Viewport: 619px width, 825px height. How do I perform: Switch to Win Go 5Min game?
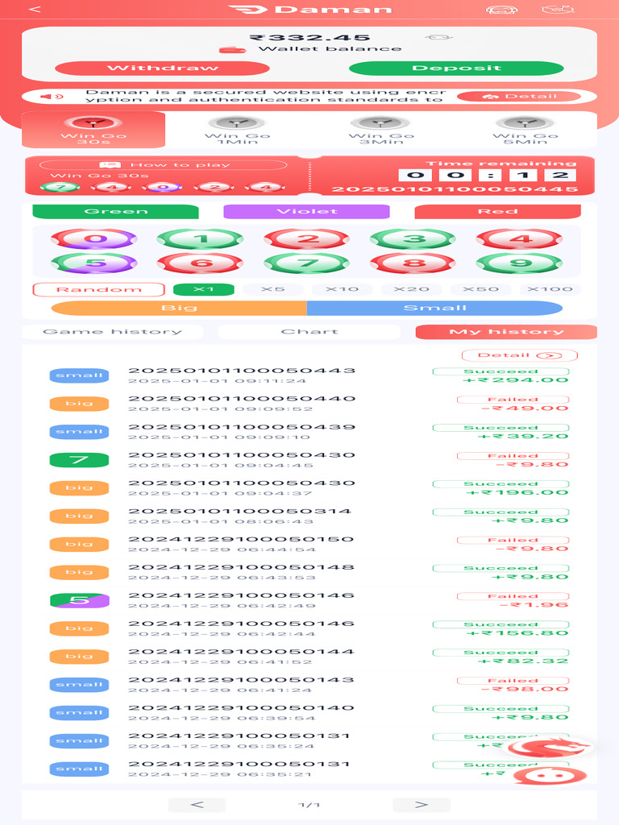click(x=525, y=130)
